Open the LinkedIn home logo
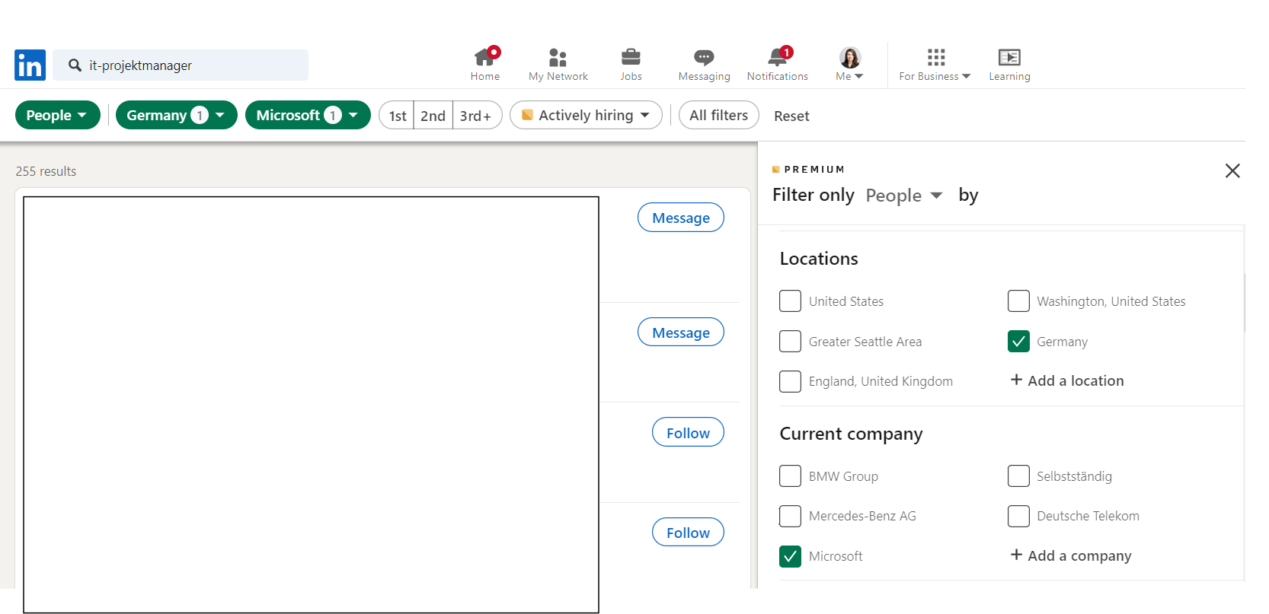The height and width of the screenshot is (614, 1269). pos(30,65)
